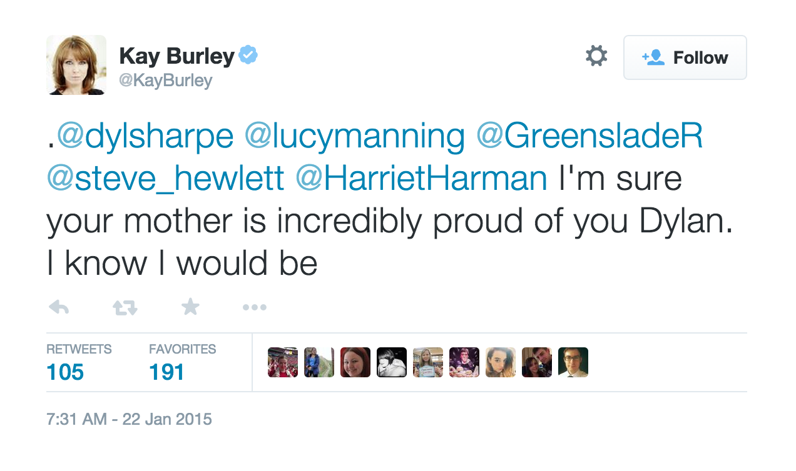The width and height of the screenshot is (796, 471).
Task: Click the Kay Burley display name
Action: pyautogui.click(x=176, y=57)
